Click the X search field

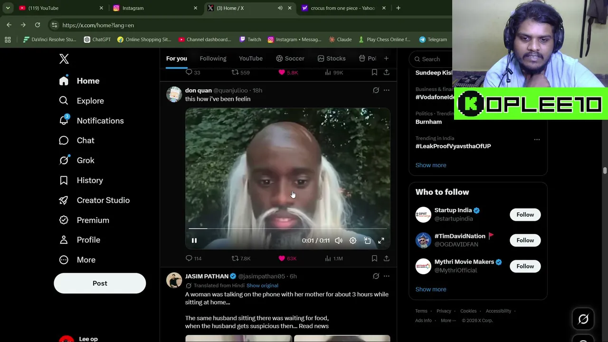click(431, 59)
